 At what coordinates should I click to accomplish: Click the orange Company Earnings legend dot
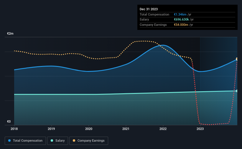pos(74,140)
